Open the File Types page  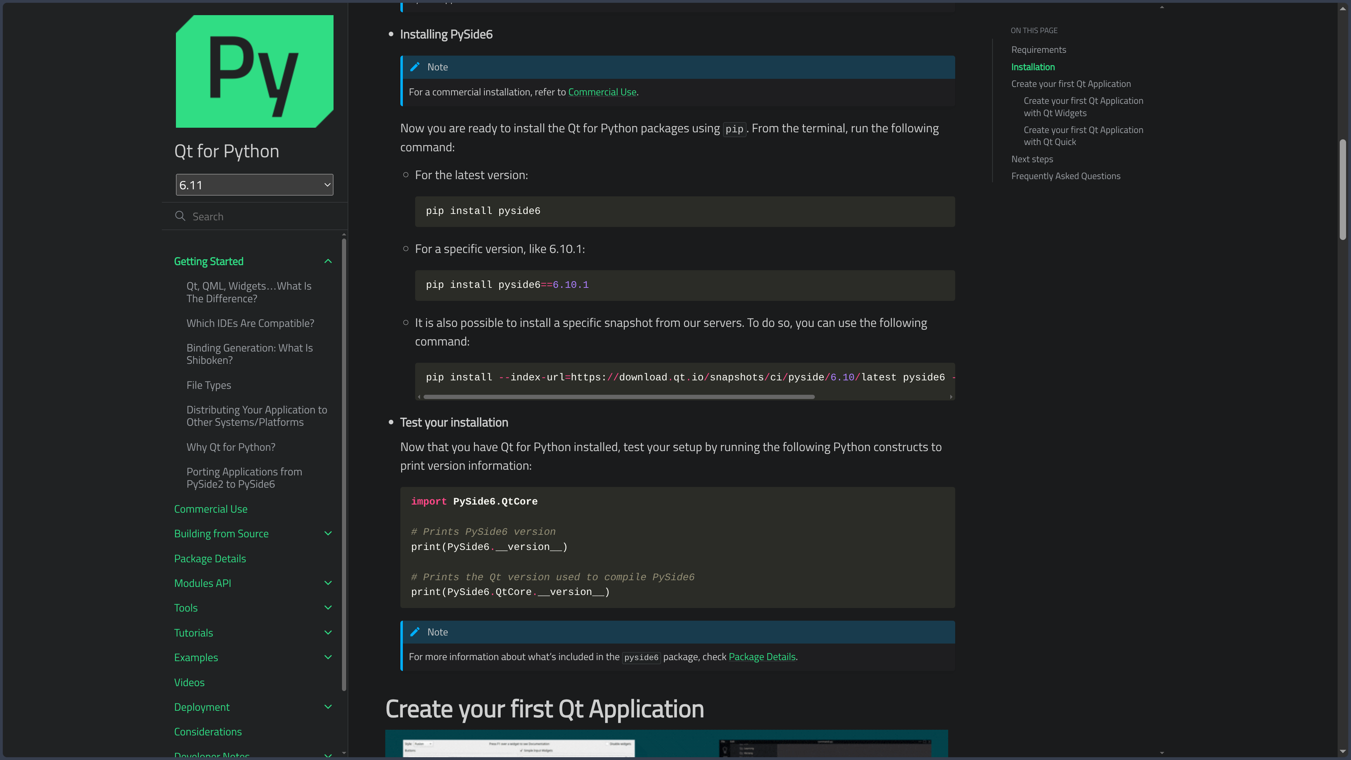[209, 385]
